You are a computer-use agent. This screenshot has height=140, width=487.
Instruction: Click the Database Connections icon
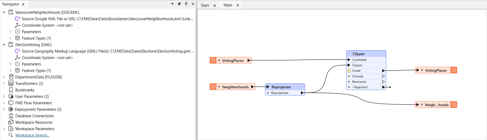tap(11, 116)
